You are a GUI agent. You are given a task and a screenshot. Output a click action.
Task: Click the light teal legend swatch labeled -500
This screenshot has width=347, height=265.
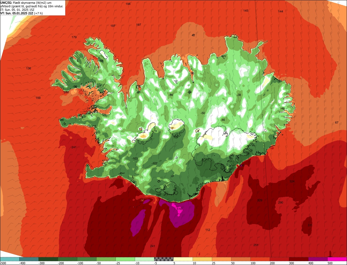pos(10,259)
